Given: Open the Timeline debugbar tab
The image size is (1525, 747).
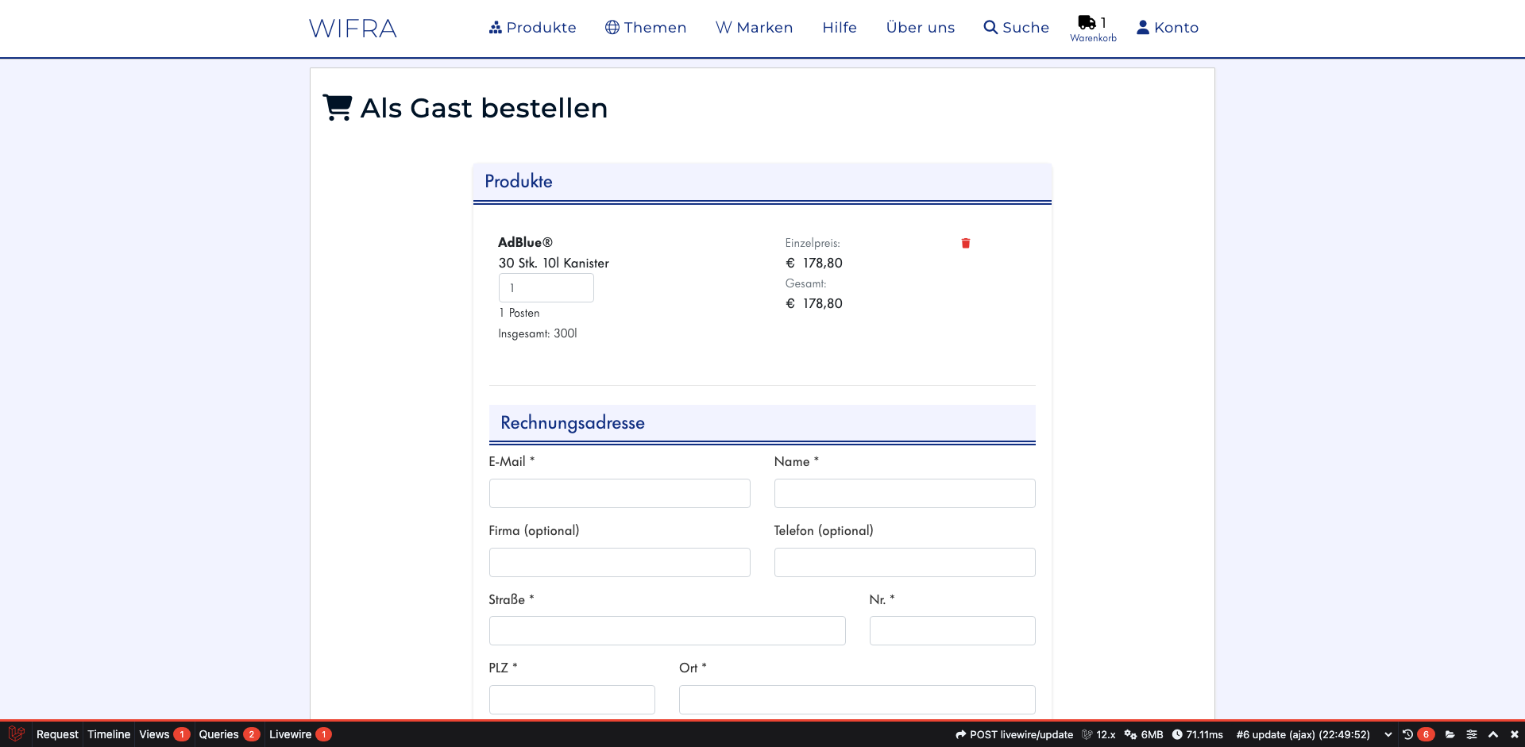Looking at the screenshot, I should (108, 734).
